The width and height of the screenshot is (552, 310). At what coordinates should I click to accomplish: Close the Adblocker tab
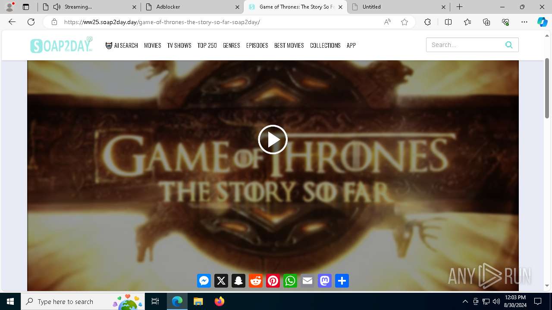click(237, 7)
